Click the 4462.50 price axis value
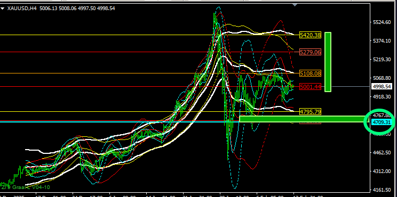397x197 pixels. 382,153
